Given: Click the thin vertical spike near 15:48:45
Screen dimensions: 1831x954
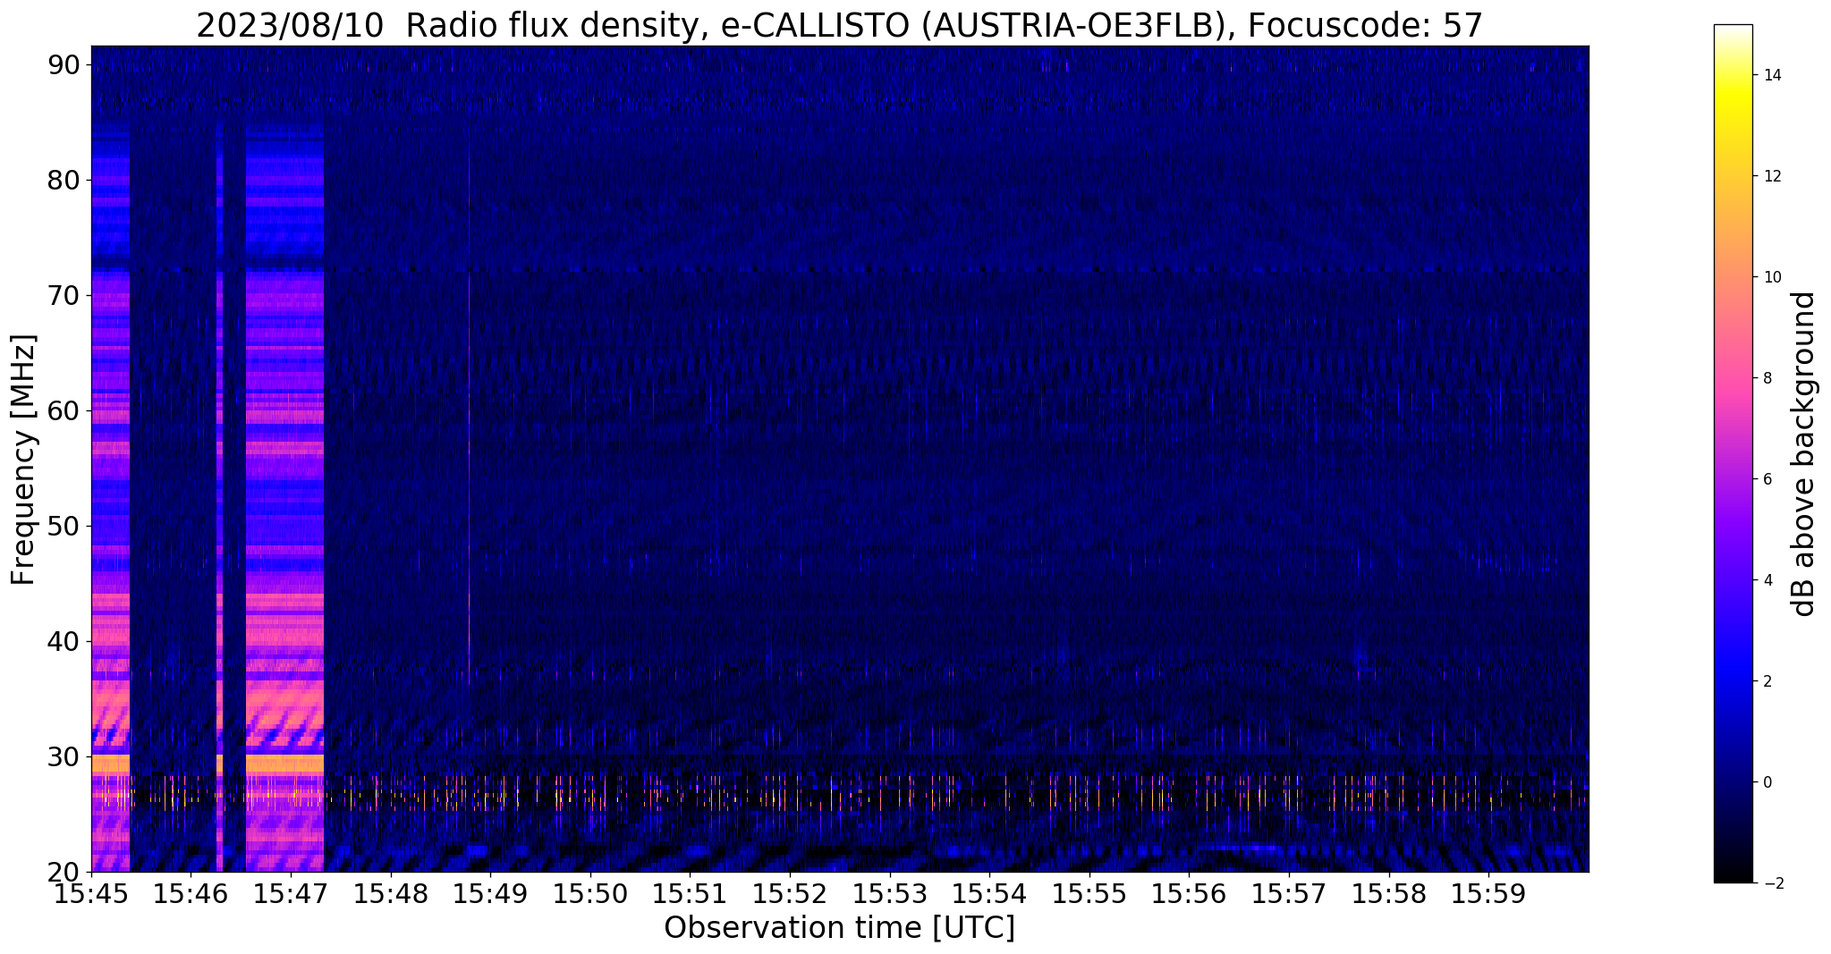Looking at the screenshot, I should tap(469, 411).
